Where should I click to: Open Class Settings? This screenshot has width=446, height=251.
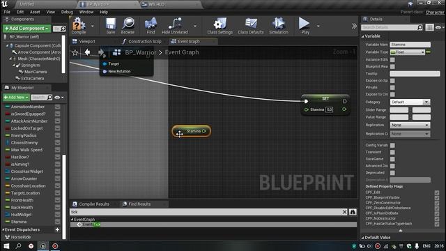click(220, 26)
